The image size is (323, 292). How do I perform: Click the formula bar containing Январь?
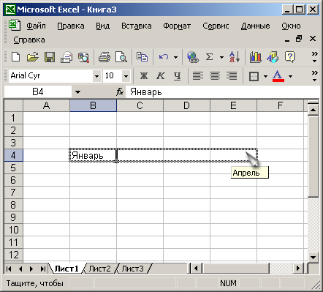tap(223, 92)
